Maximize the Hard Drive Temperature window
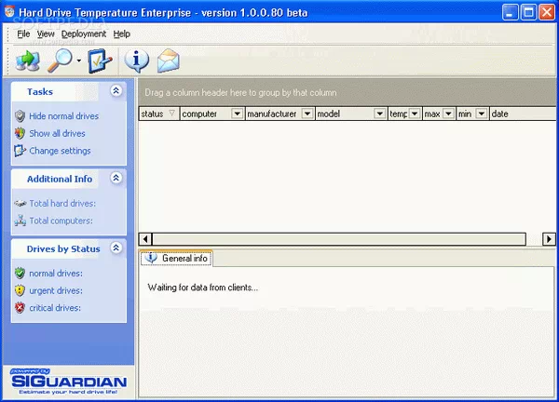Image resolution: width=559 pixels, height=402 pixels. [x=528, y=12]
